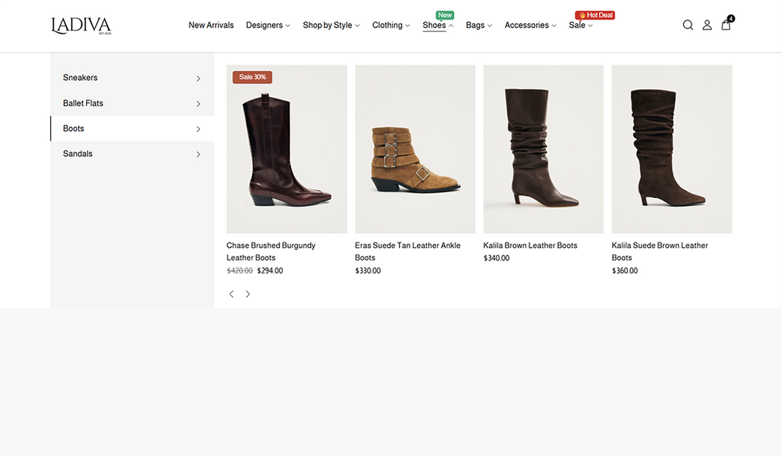Click the Sandals row chevron arrow
This screenshot has width=782, height=456.
(198, 154)
